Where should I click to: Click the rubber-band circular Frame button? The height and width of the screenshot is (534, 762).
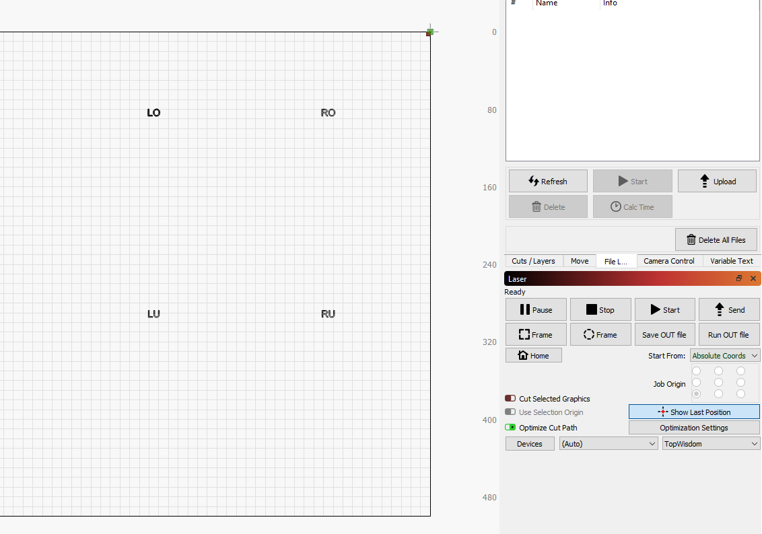[x=600, y=334]
